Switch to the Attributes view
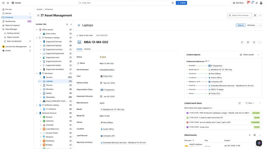This screenshot has width=265, height=149. (x=251, y=25)
